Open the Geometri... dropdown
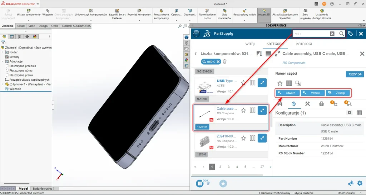Screen dimensions: 366x195 (190, 20)
